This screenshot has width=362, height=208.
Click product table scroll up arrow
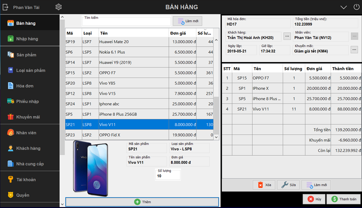point(216,40)
